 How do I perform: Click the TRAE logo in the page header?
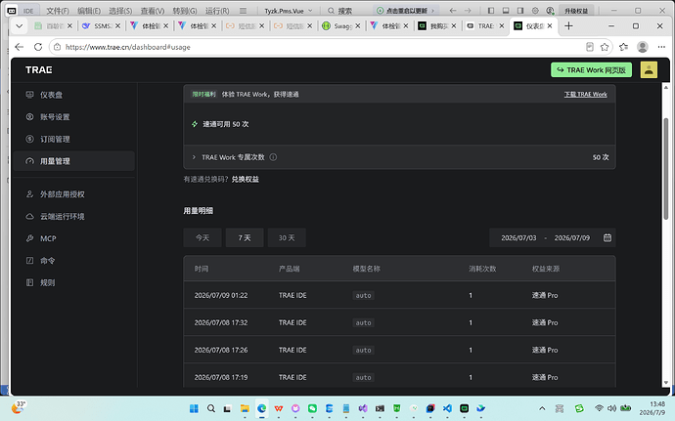click(x=39, y=69)
